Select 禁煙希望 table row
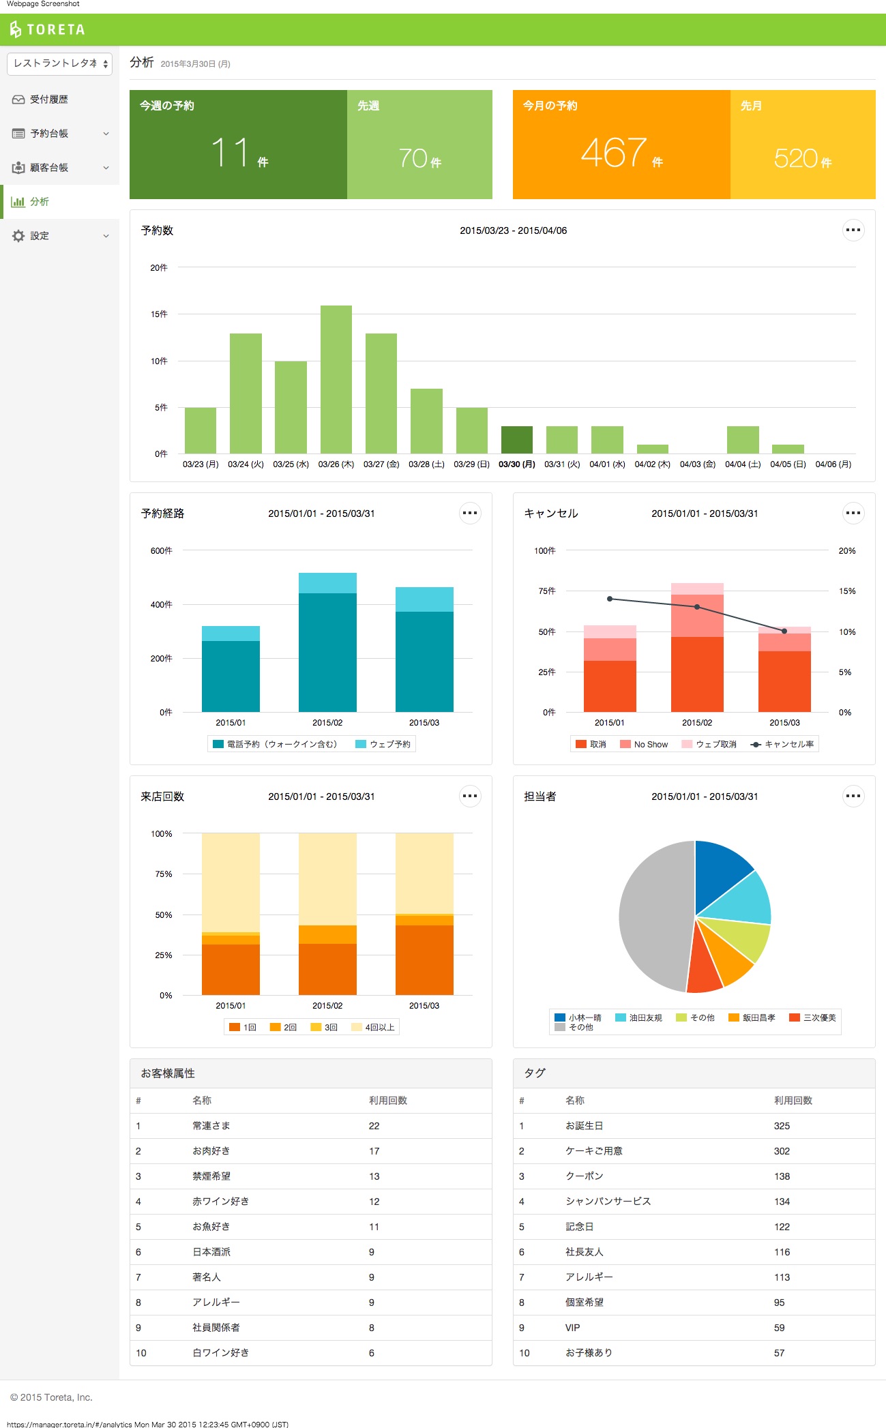Image resolution: width=886 pixels, height=1428 pixels. [x=311, y=1176]
